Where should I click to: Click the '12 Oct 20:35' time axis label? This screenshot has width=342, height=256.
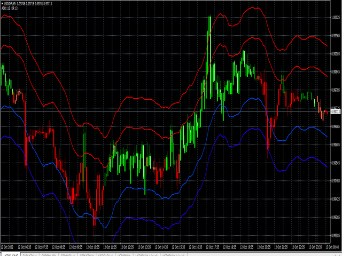click(x=263, y=247)
